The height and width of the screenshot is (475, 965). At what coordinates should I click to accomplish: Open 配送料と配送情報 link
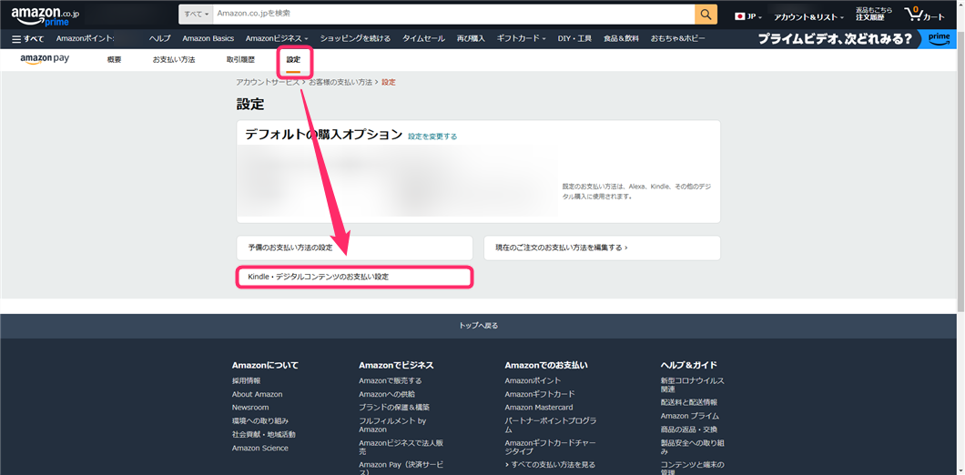pos(688,402)
